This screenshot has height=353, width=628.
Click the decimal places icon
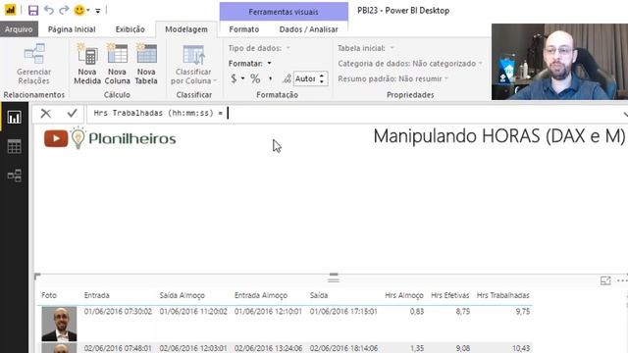[287, 78]
